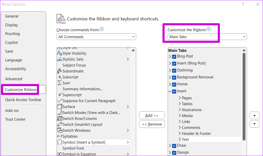Click the Move Up arrow button

(x=254, y=115)
